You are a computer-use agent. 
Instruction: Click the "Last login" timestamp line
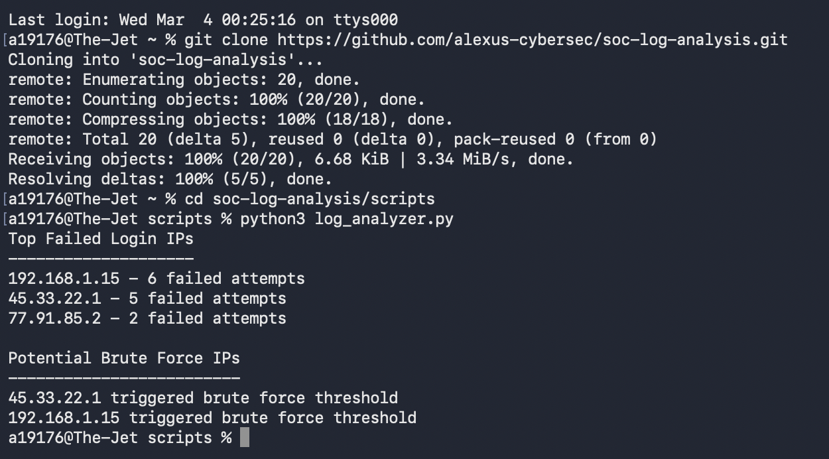coord(203,20)
